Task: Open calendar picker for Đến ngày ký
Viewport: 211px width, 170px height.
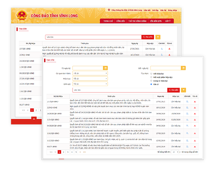Action: (x=183, y=68)
